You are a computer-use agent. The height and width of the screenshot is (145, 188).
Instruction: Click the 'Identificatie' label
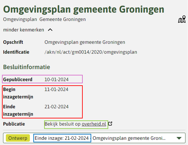coord(16,52)
